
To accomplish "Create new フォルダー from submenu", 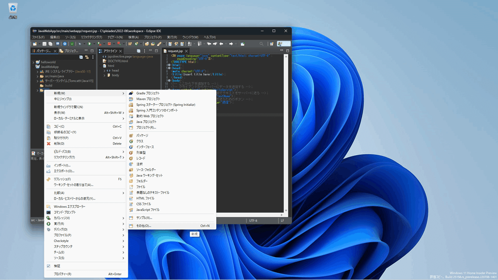I will pyautogui.click(x=172, y=181).
